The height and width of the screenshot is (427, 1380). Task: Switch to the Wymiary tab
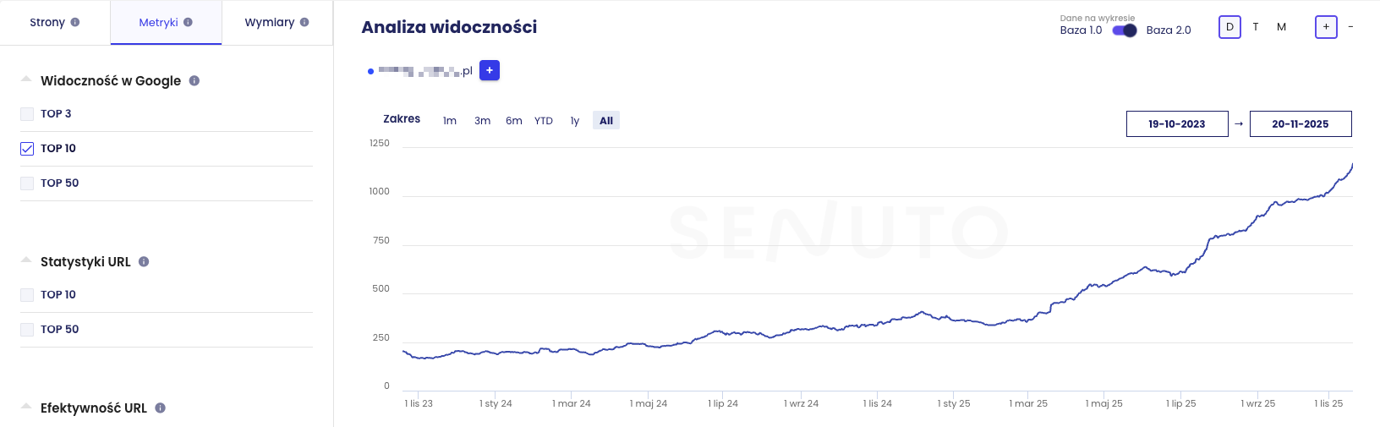click(277, 23)
